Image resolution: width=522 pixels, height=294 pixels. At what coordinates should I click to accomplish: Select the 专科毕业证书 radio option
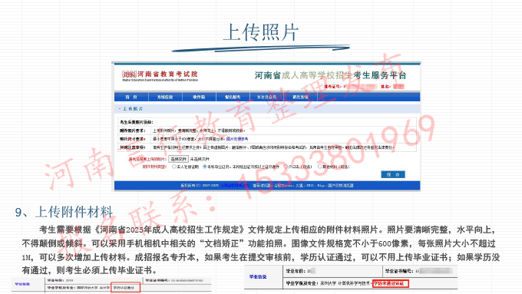(x=205, y=167)
